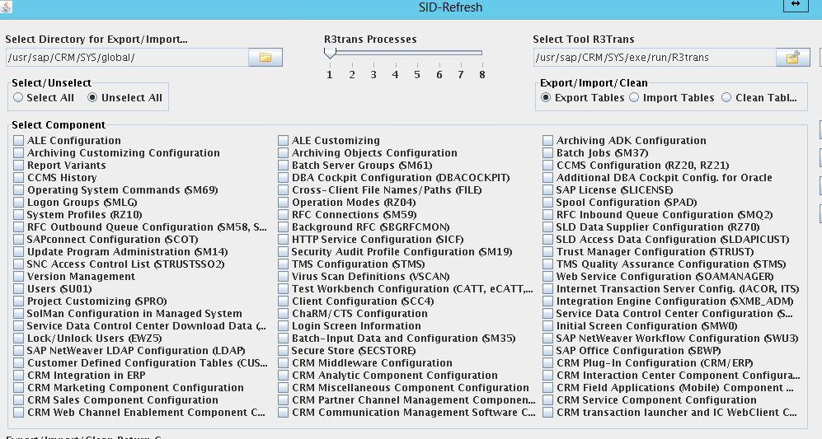Check Security Audit Profile Configuration (SM19)
The image size is (822, 439).
point(283,251)
